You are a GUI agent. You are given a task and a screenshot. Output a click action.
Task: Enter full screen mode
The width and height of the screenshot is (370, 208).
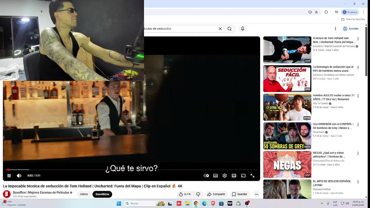click(252, 176)
